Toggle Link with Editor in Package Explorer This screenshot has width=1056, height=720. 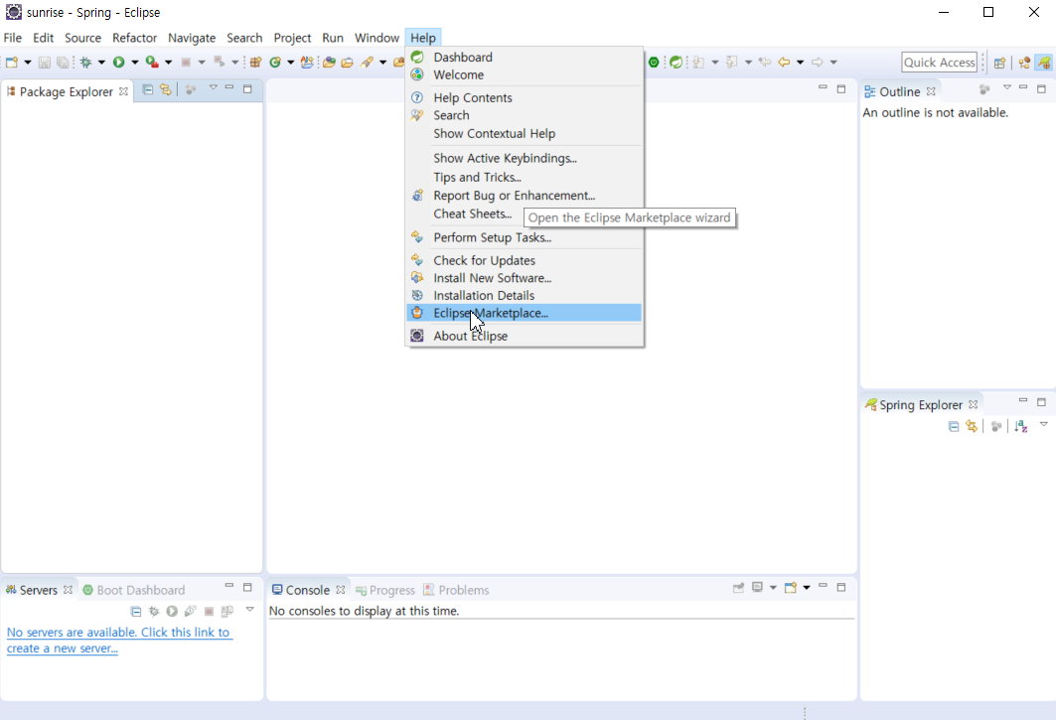tap(166, 89)
